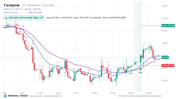Click the green 'EMA' annotation near 29.08
176x99 pixels.
point(131,73)
